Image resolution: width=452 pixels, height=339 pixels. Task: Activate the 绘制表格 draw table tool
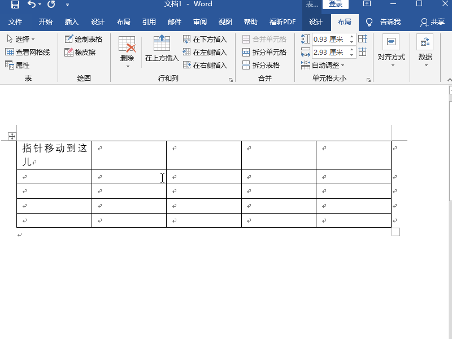[x=83, y=39]
